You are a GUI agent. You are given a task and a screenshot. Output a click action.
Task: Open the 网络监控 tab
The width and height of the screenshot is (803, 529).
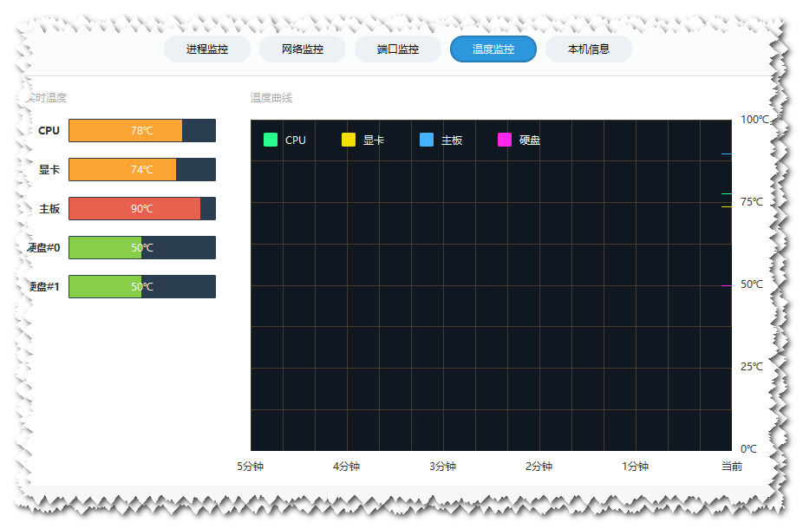click(x=302, y=49)
